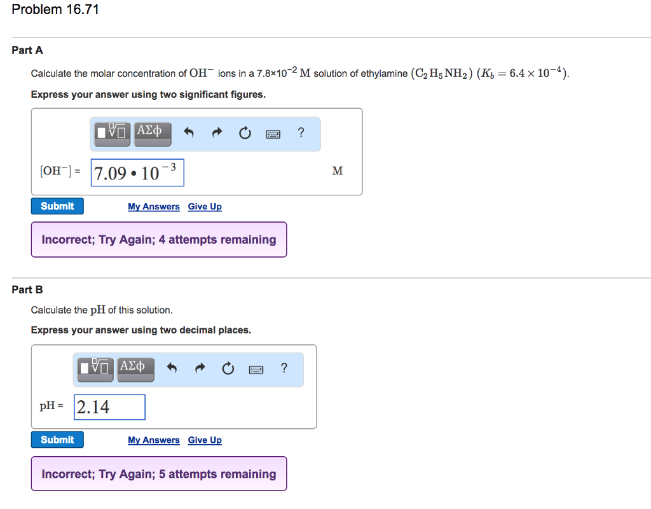Select the Part B heading
651x509 pixels.
[27, 289]
